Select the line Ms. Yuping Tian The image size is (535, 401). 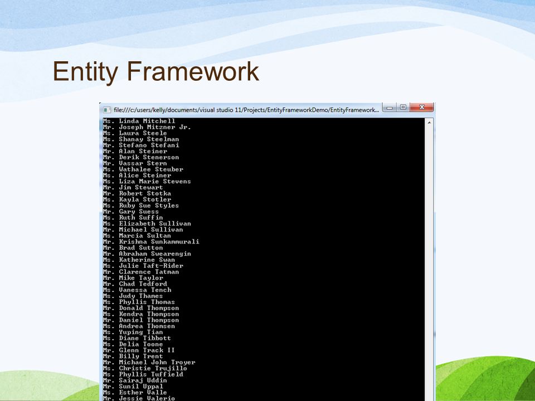(133, 332)
